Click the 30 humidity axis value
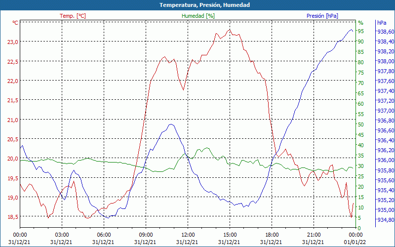Viewport: 395px width, 247px height. (361, 166)
